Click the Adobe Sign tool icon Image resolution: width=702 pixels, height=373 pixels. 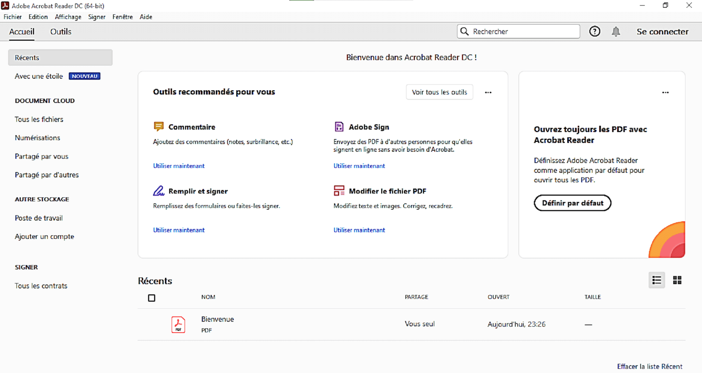pyautogui.click(x=339, y=126)
